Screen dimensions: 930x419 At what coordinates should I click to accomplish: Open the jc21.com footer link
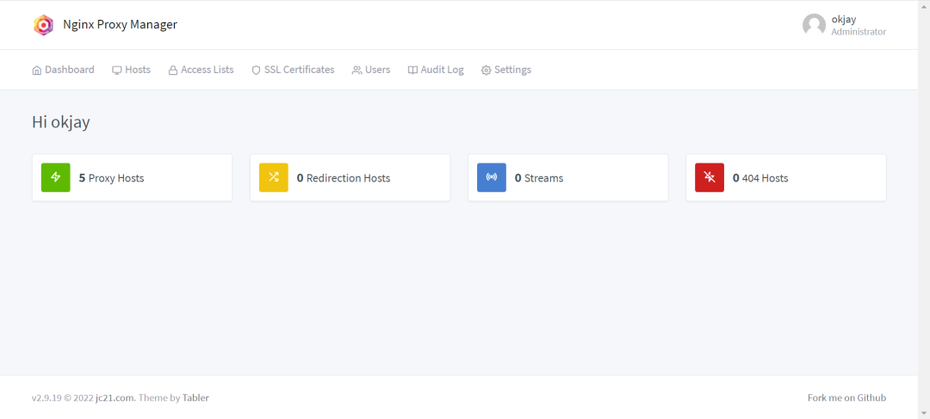tap(115, 397)
